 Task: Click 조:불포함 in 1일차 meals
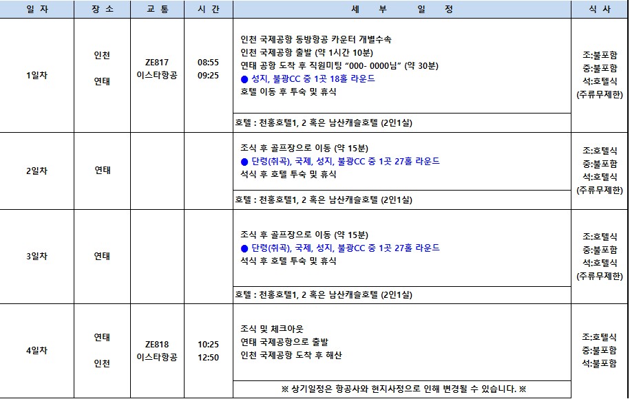click(600, 56)
